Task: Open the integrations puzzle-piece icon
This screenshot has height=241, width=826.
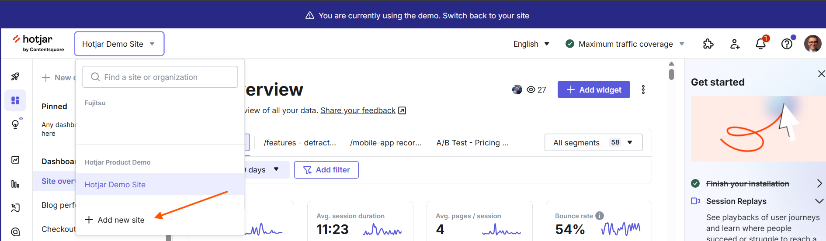Action: click(x=708, y=44)
